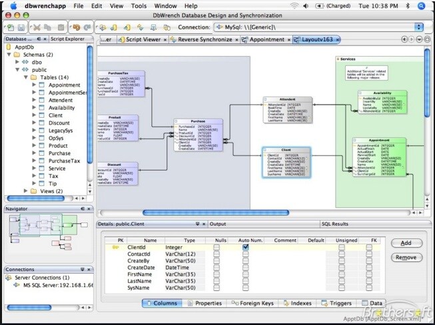Screen dimensions: 435x325
Task: Click the Connections panel horizontal scrollbar thumb
Action: (x=29, y=308)
